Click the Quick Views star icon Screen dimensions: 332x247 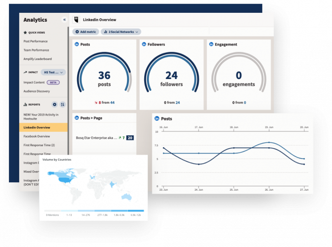click(25, 33)
